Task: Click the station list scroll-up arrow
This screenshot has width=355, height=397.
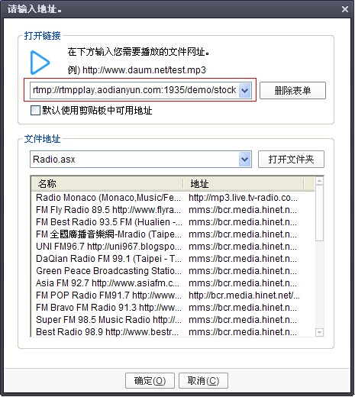Action: pos(319,181)
